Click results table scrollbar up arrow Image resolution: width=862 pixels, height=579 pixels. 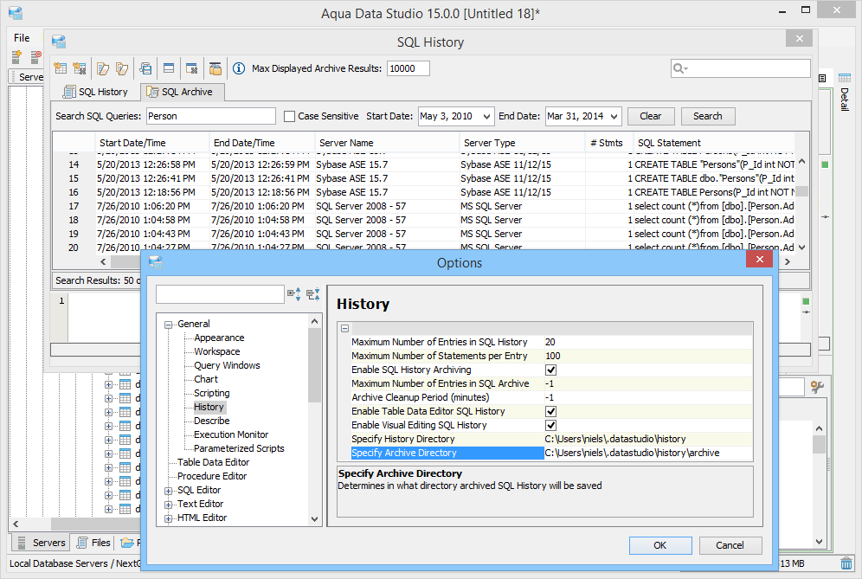(802, 162)
